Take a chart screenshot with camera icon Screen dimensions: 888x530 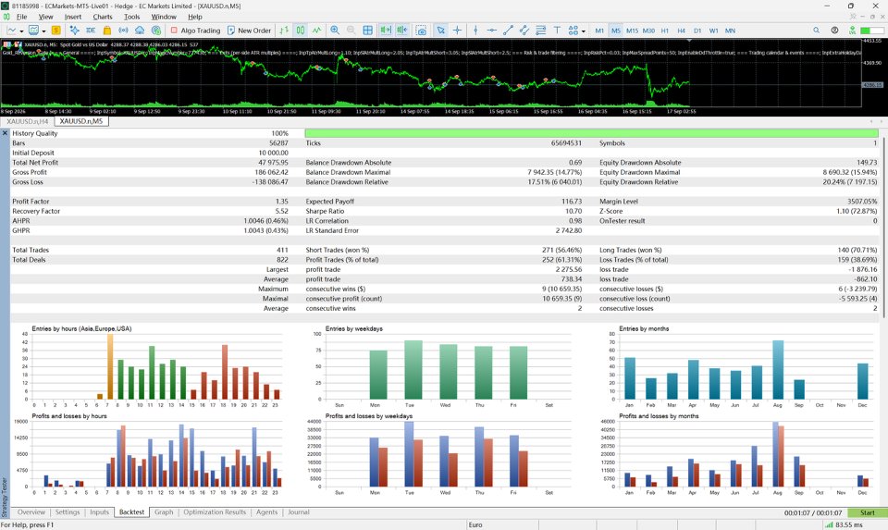pos(421,30)
